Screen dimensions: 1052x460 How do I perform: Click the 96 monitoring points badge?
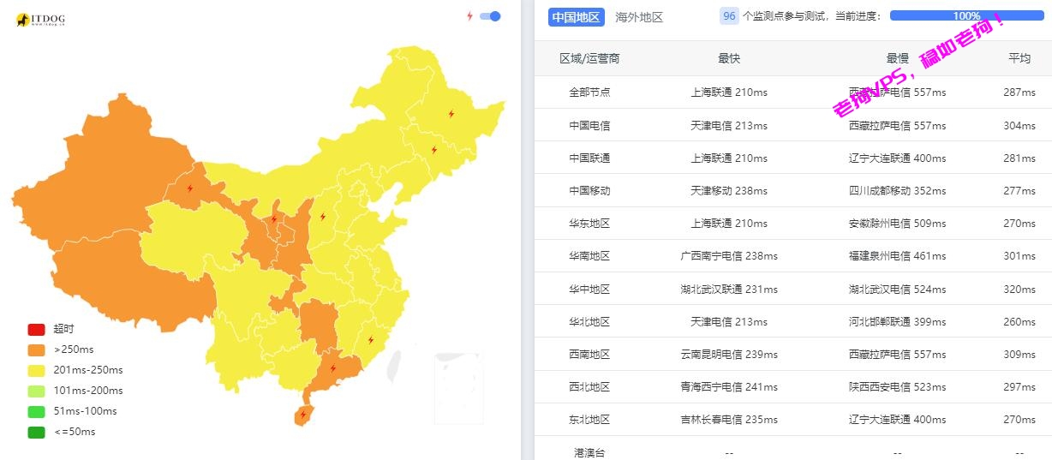point(729,16)
